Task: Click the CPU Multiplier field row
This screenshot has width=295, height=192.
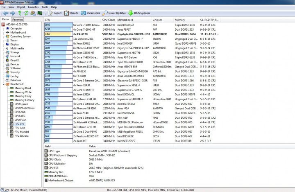Action: tap(94, 164)
